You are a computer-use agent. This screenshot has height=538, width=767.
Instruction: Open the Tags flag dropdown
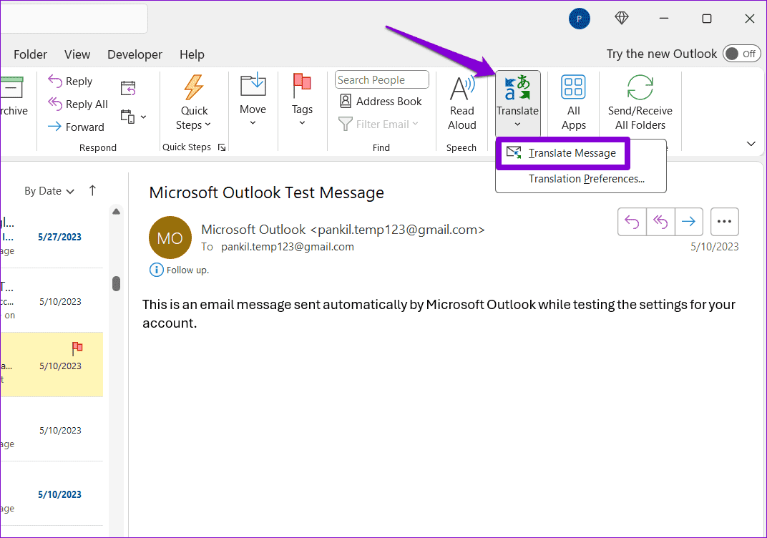(302, 99)
